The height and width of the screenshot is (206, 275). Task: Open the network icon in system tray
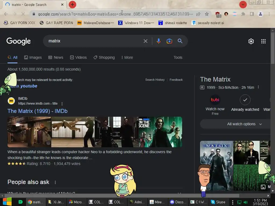pyautogui.click(x=239, y=202)
